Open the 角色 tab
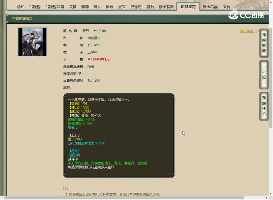Viewport: 273px width, 200px height. click(x=21, y=7)
